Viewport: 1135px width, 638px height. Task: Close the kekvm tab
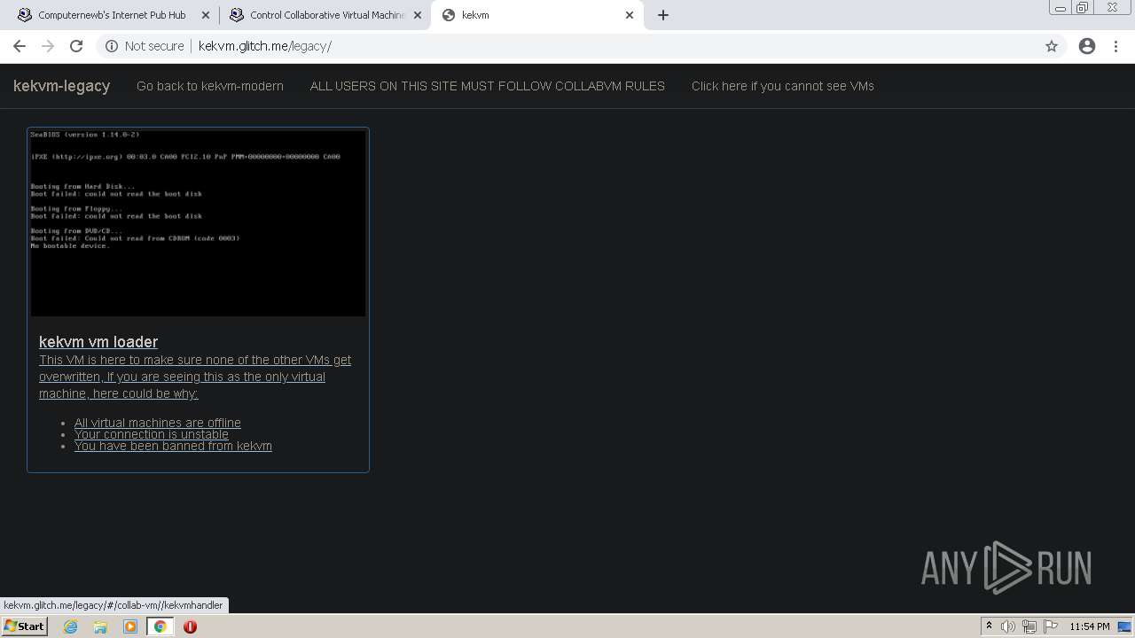point(630,15)
